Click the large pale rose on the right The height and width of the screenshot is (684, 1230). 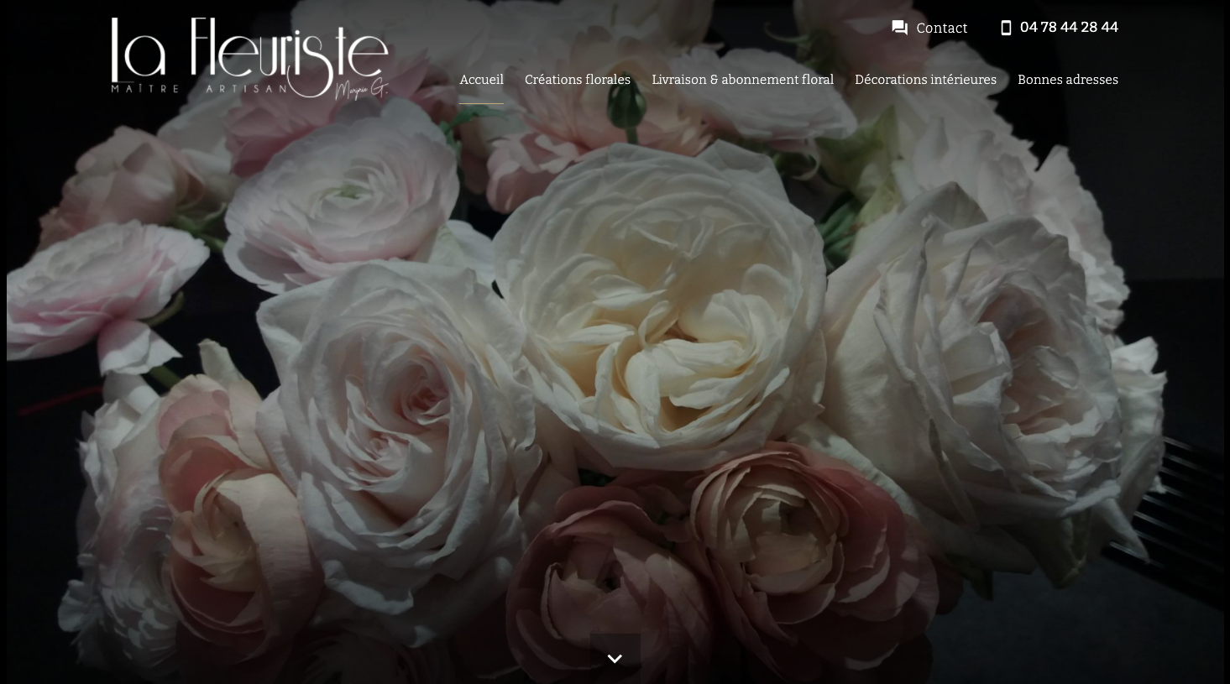click(982, 352)
